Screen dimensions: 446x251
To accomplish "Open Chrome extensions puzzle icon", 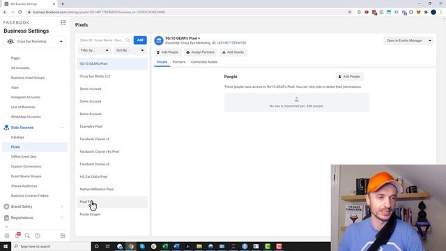I will tap(426, 13).
